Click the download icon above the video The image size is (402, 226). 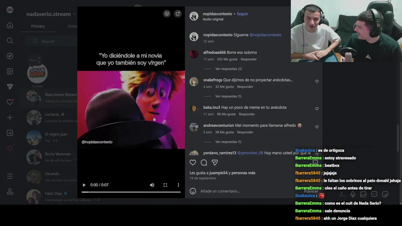coord(167,13)
